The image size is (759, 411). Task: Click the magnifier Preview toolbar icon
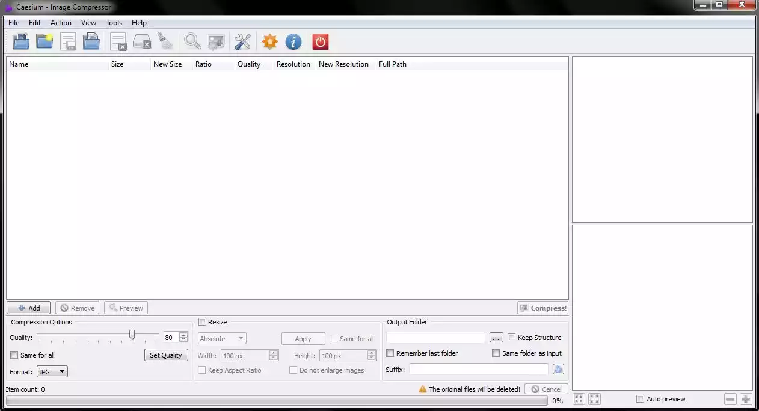click(x=192, y=41)
